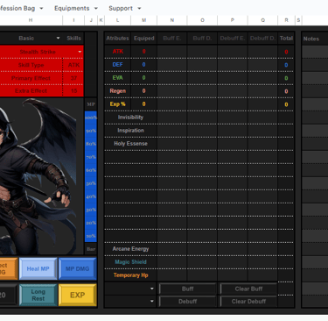Select column H header

click(x=31, y=20)
